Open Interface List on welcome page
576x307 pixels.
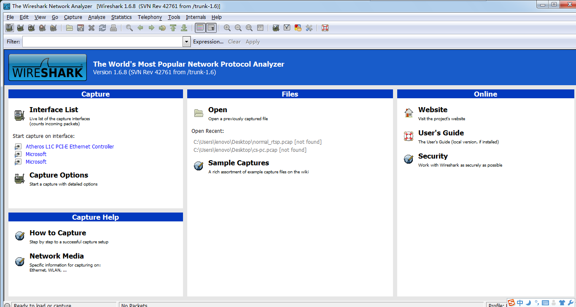54,110
